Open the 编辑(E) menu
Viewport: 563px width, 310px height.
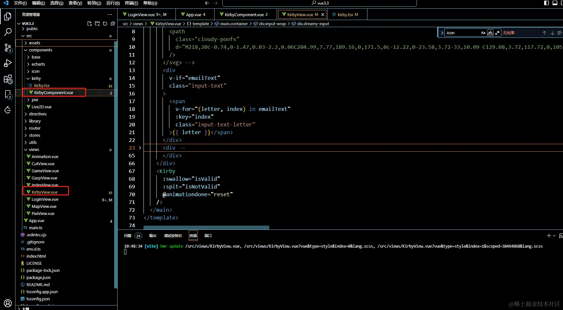[38, 3]
